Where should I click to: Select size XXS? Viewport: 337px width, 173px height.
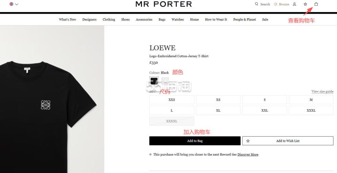tap(172, 99)
